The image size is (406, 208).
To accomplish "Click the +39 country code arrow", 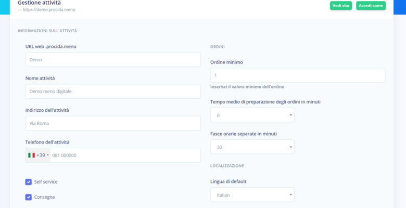I will tap(48, 155).
